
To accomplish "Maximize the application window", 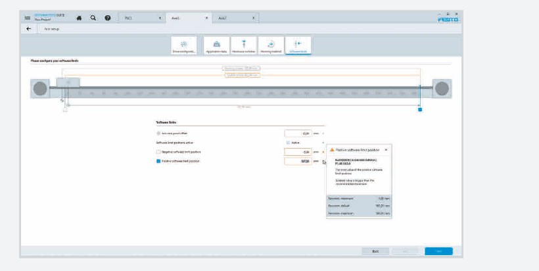I will point(448,14).
